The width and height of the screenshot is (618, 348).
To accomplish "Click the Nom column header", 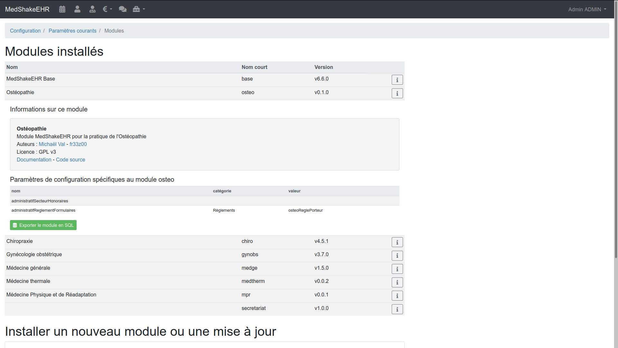I will (x=12, y=67).
